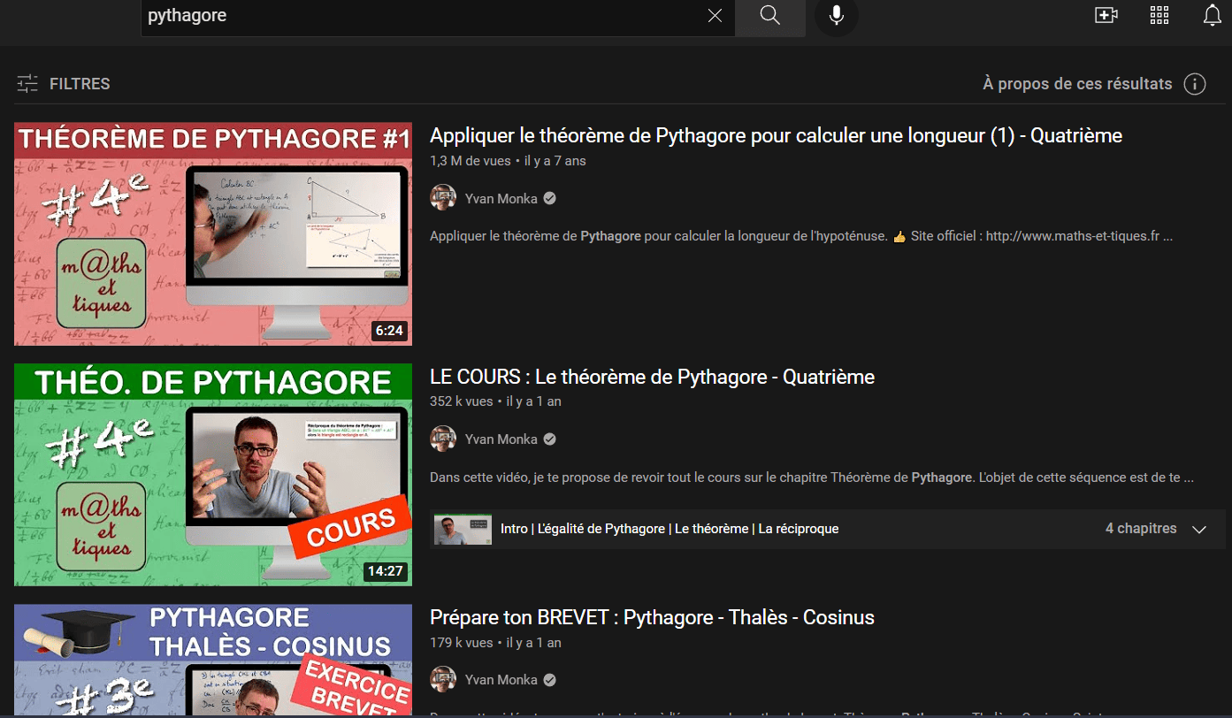
Task: Click the channel avatar under Appliquer le théorème video
Action: (443, 198)
